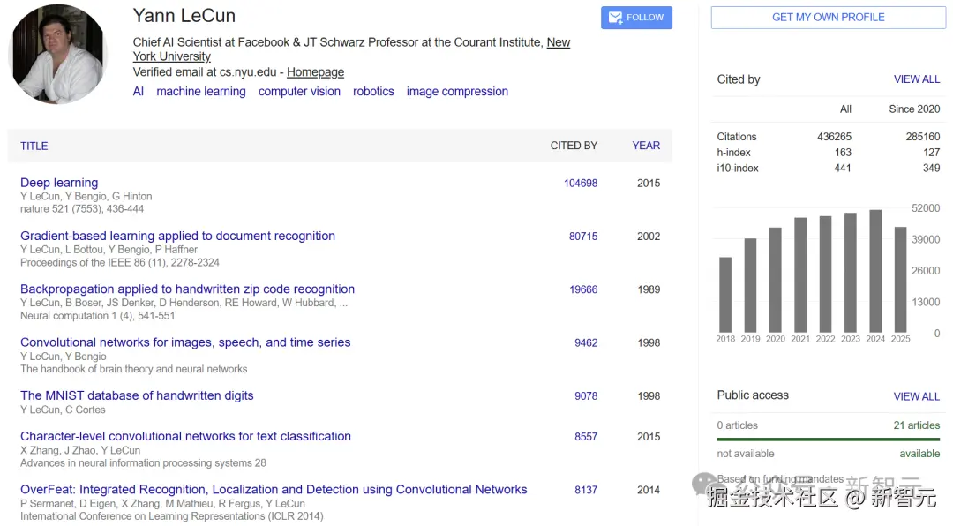The image size is (953, 526).
Task: Click the Follow button with envelope icon
Action: pyautogui.click(x=636, y=18)
